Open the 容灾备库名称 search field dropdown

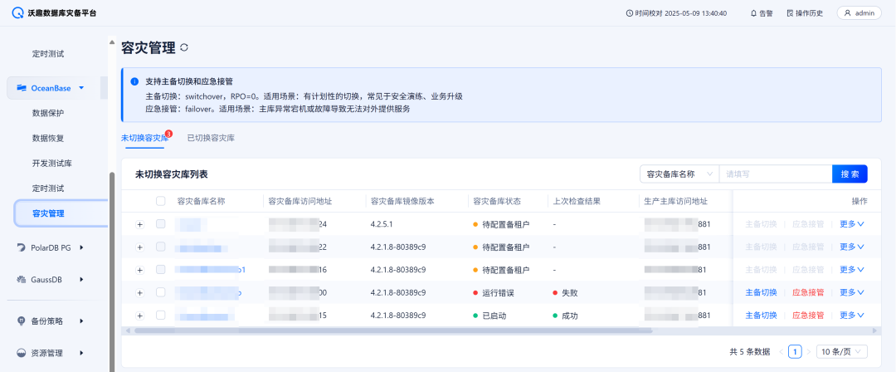click(679, 174)
